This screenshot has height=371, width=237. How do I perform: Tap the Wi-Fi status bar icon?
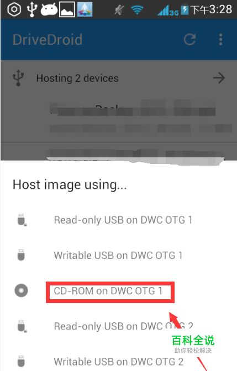pos(137,10)
